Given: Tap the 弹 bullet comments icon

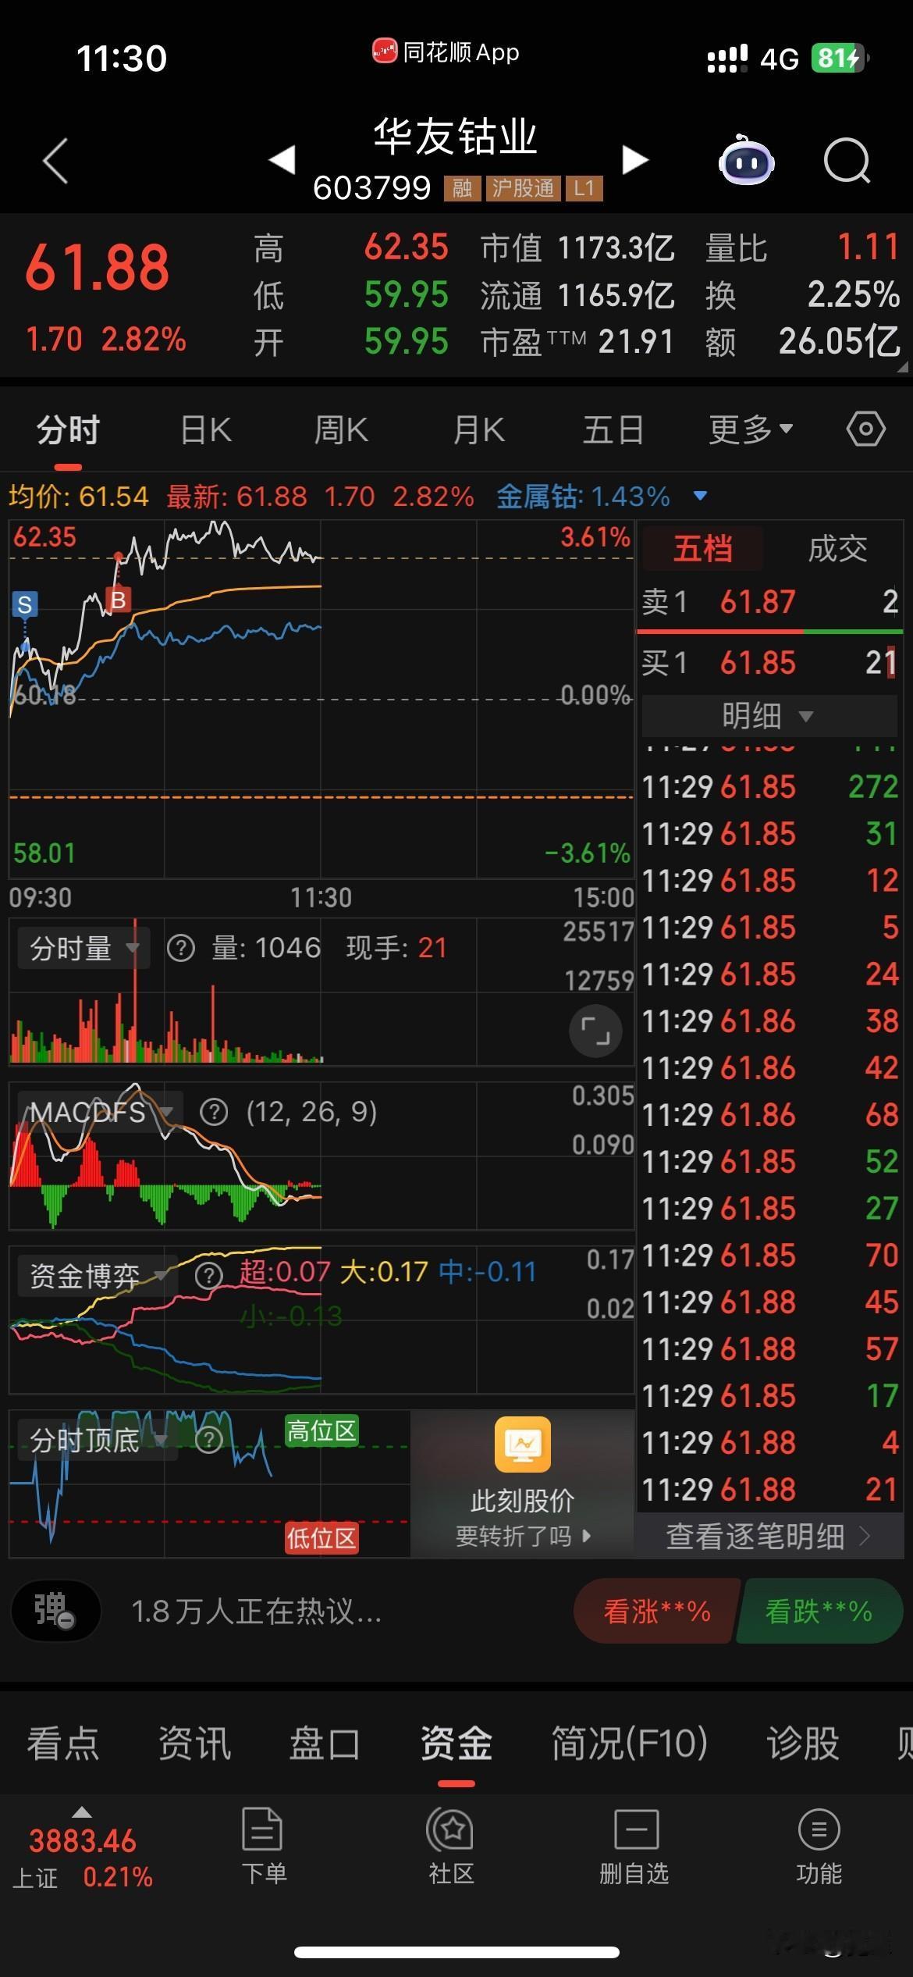Looking at the screenshot, I should 55,1611.
